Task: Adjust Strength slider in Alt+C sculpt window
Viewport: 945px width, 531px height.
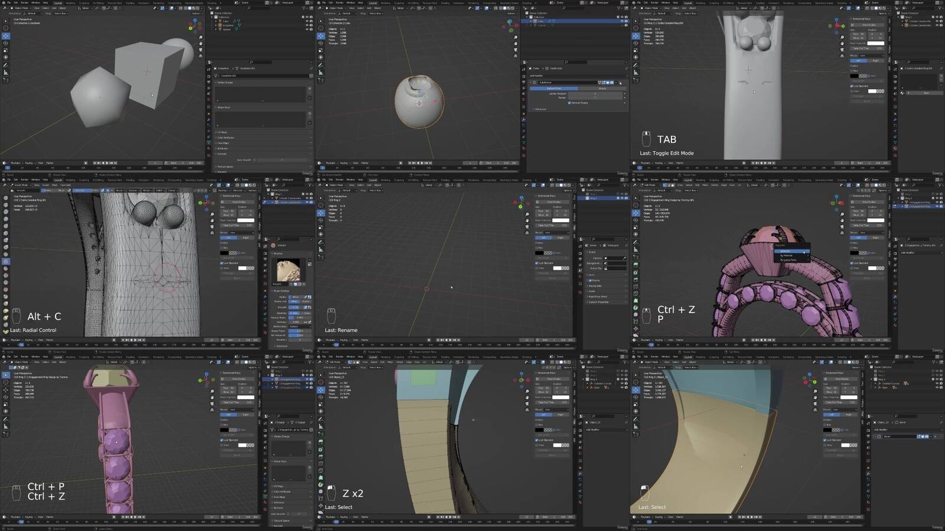Action: [295, 307]
